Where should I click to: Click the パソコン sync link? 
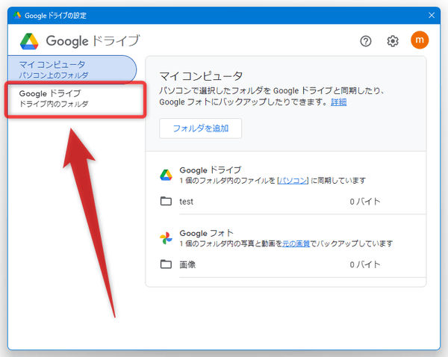(x=293, y=181)
